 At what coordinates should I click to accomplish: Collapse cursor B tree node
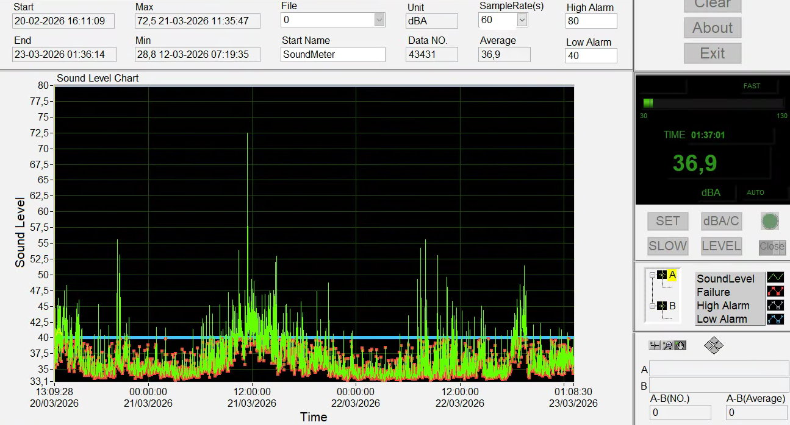point(652,306)
